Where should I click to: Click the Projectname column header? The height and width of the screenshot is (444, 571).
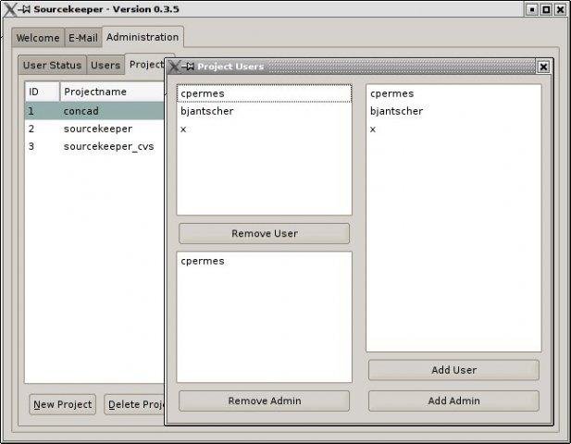[x=112, y=92]
